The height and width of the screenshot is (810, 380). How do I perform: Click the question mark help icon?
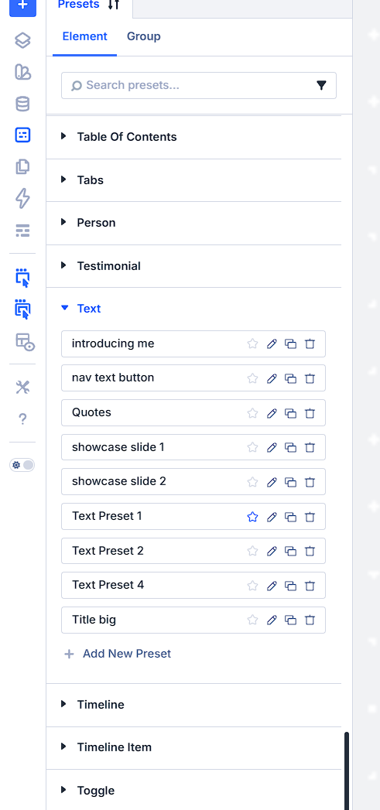[x=22, y=419]
